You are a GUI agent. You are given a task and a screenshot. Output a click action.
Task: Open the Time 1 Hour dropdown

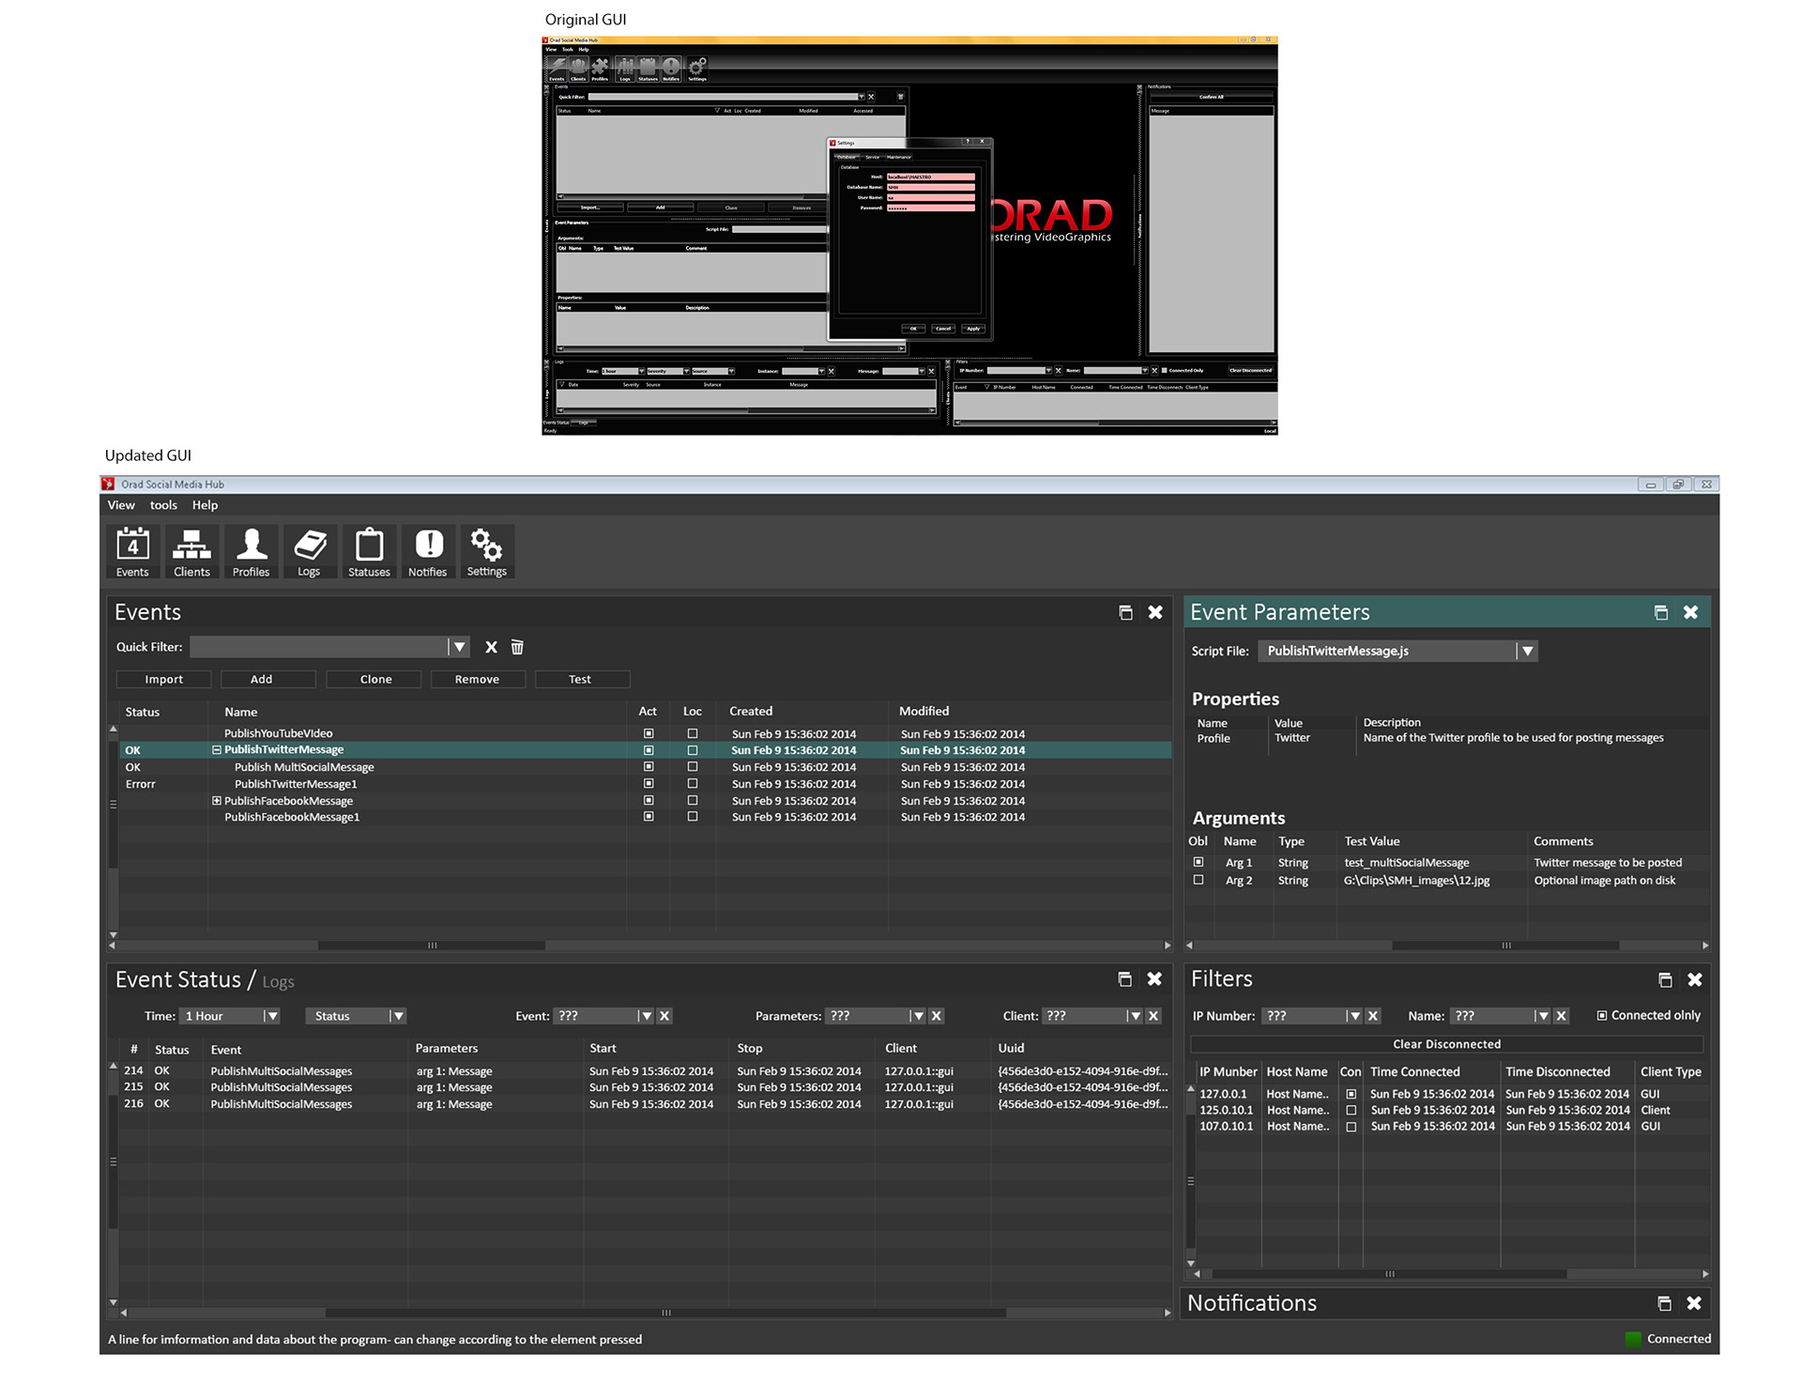(x=271, y=1016)
